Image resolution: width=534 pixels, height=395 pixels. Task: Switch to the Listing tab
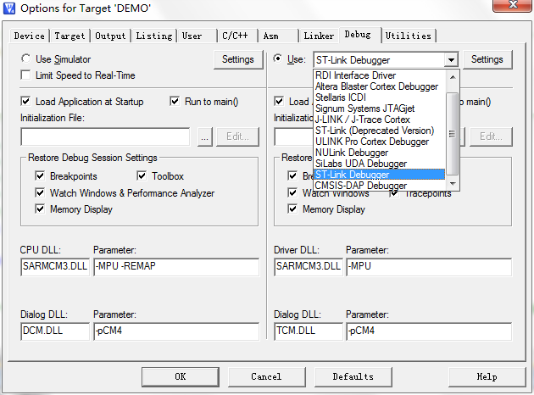154,36
